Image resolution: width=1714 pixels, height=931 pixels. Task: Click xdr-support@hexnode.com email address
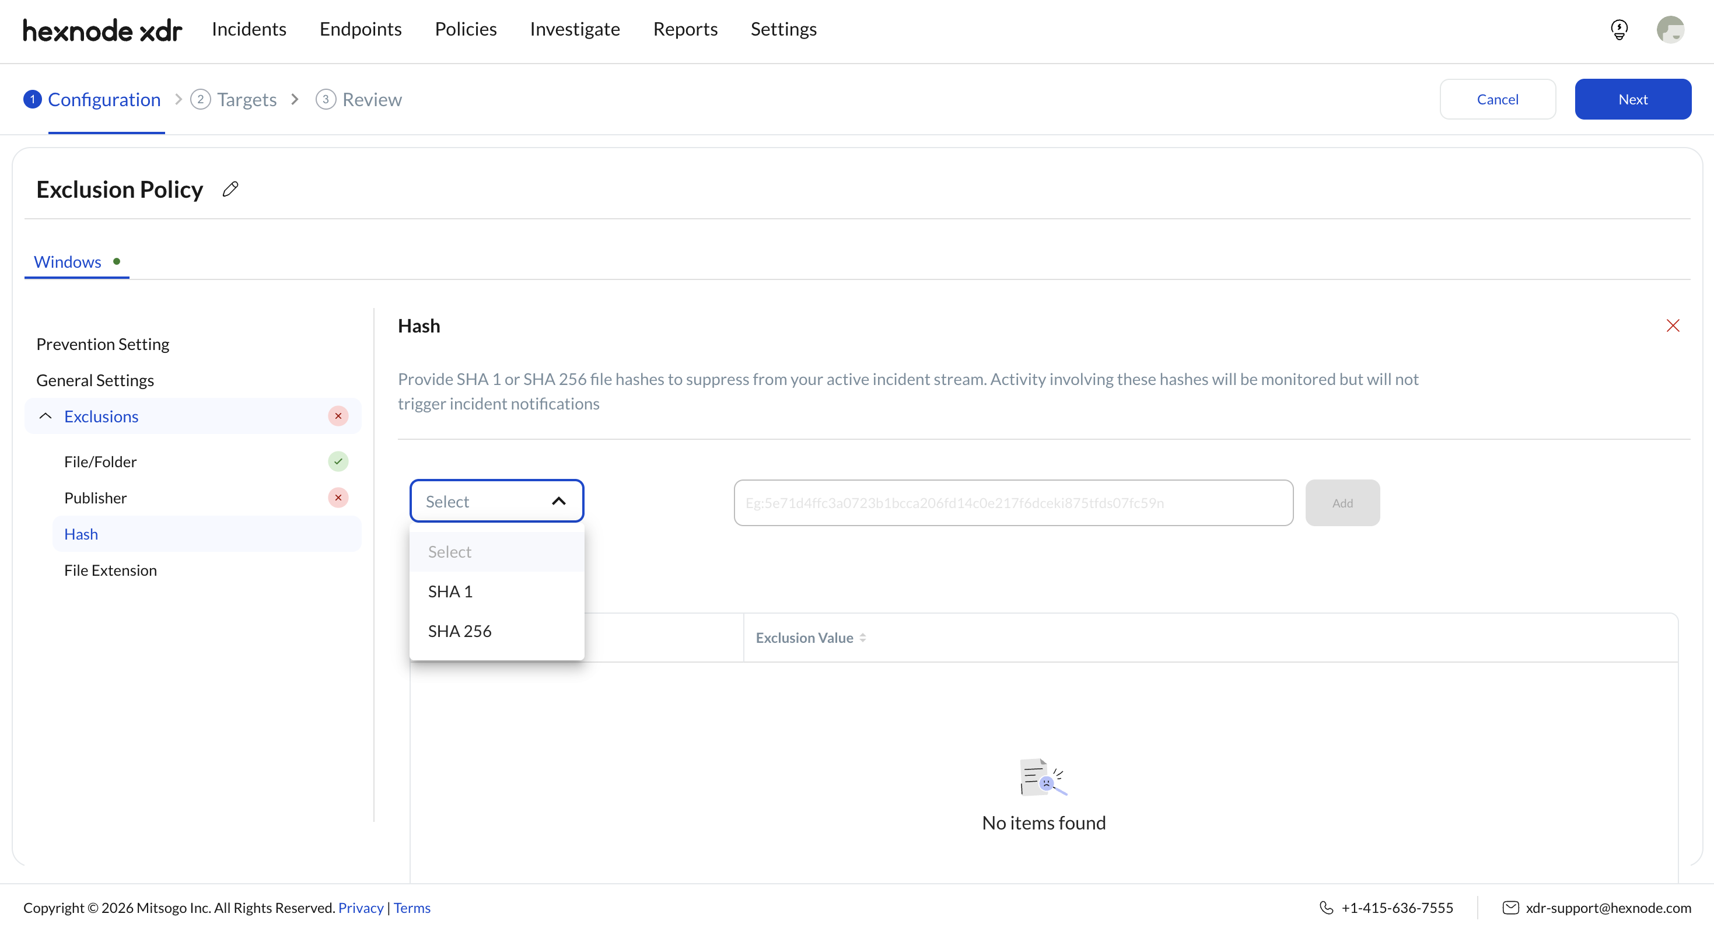pos(1608,908)
